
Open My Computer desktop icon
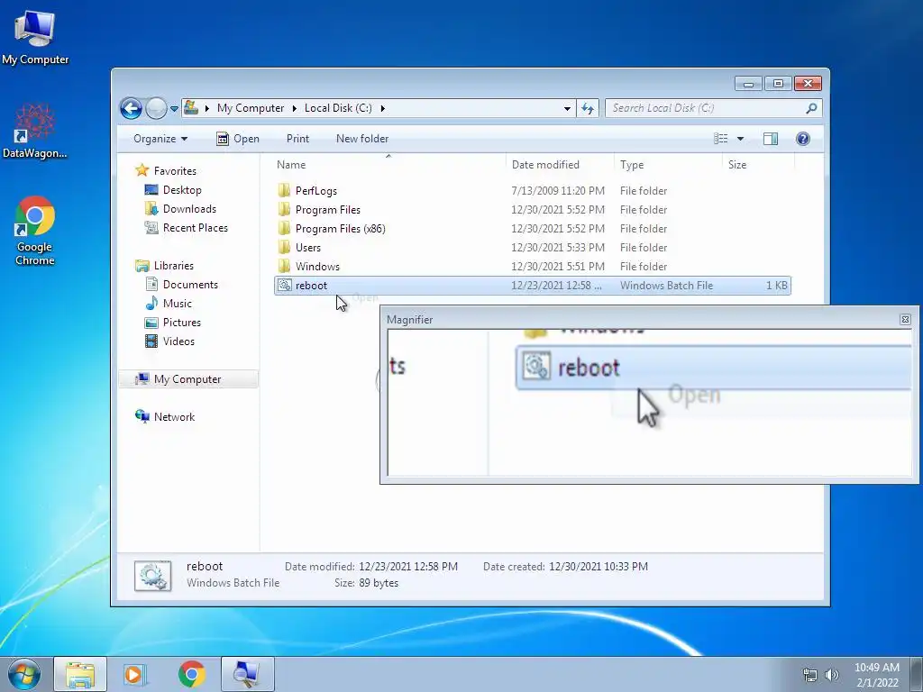pos(35,37)
